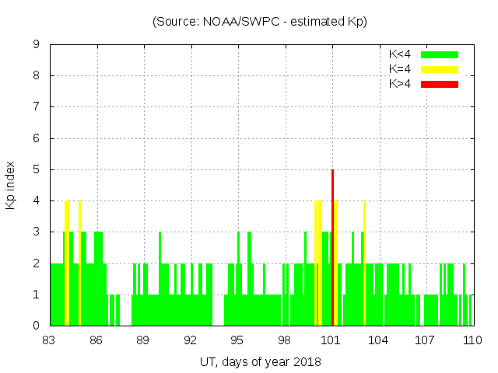
Task: Click the red K>4 legend swatch
Action: (440, 83)
